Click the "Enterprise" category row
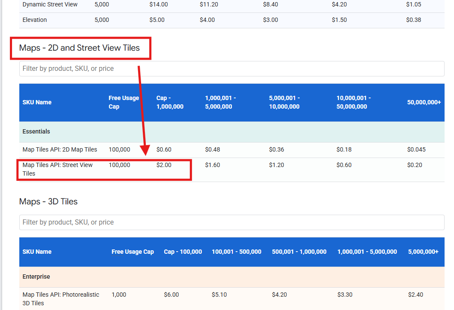The image size is (454, 310). [x=232, y=277]
